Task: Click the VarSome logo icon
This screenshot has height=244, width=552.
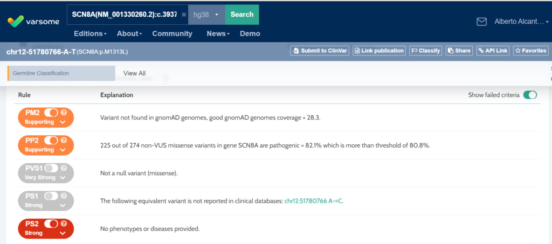Action: pyautogui.click(x=16, y=22)
